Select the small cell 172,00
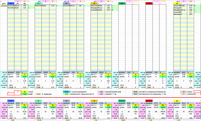201x121 pixels. 60,87
